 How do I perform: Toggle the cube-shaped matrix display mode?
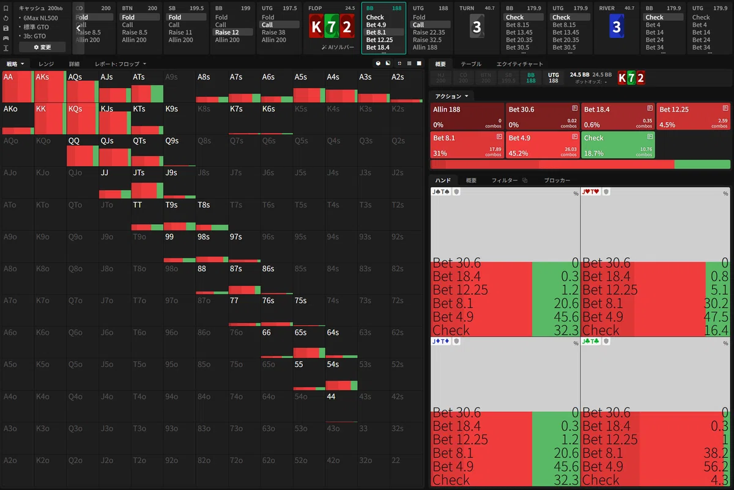379,64
